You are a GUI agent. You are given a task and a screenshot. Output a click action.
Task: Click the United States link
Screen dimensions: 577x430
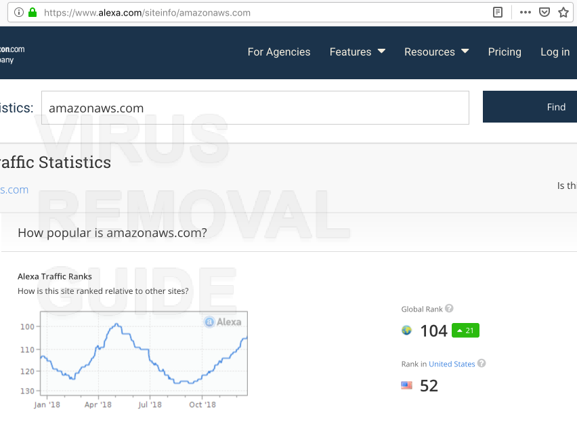pyautogui.click(x=452, y=364)
